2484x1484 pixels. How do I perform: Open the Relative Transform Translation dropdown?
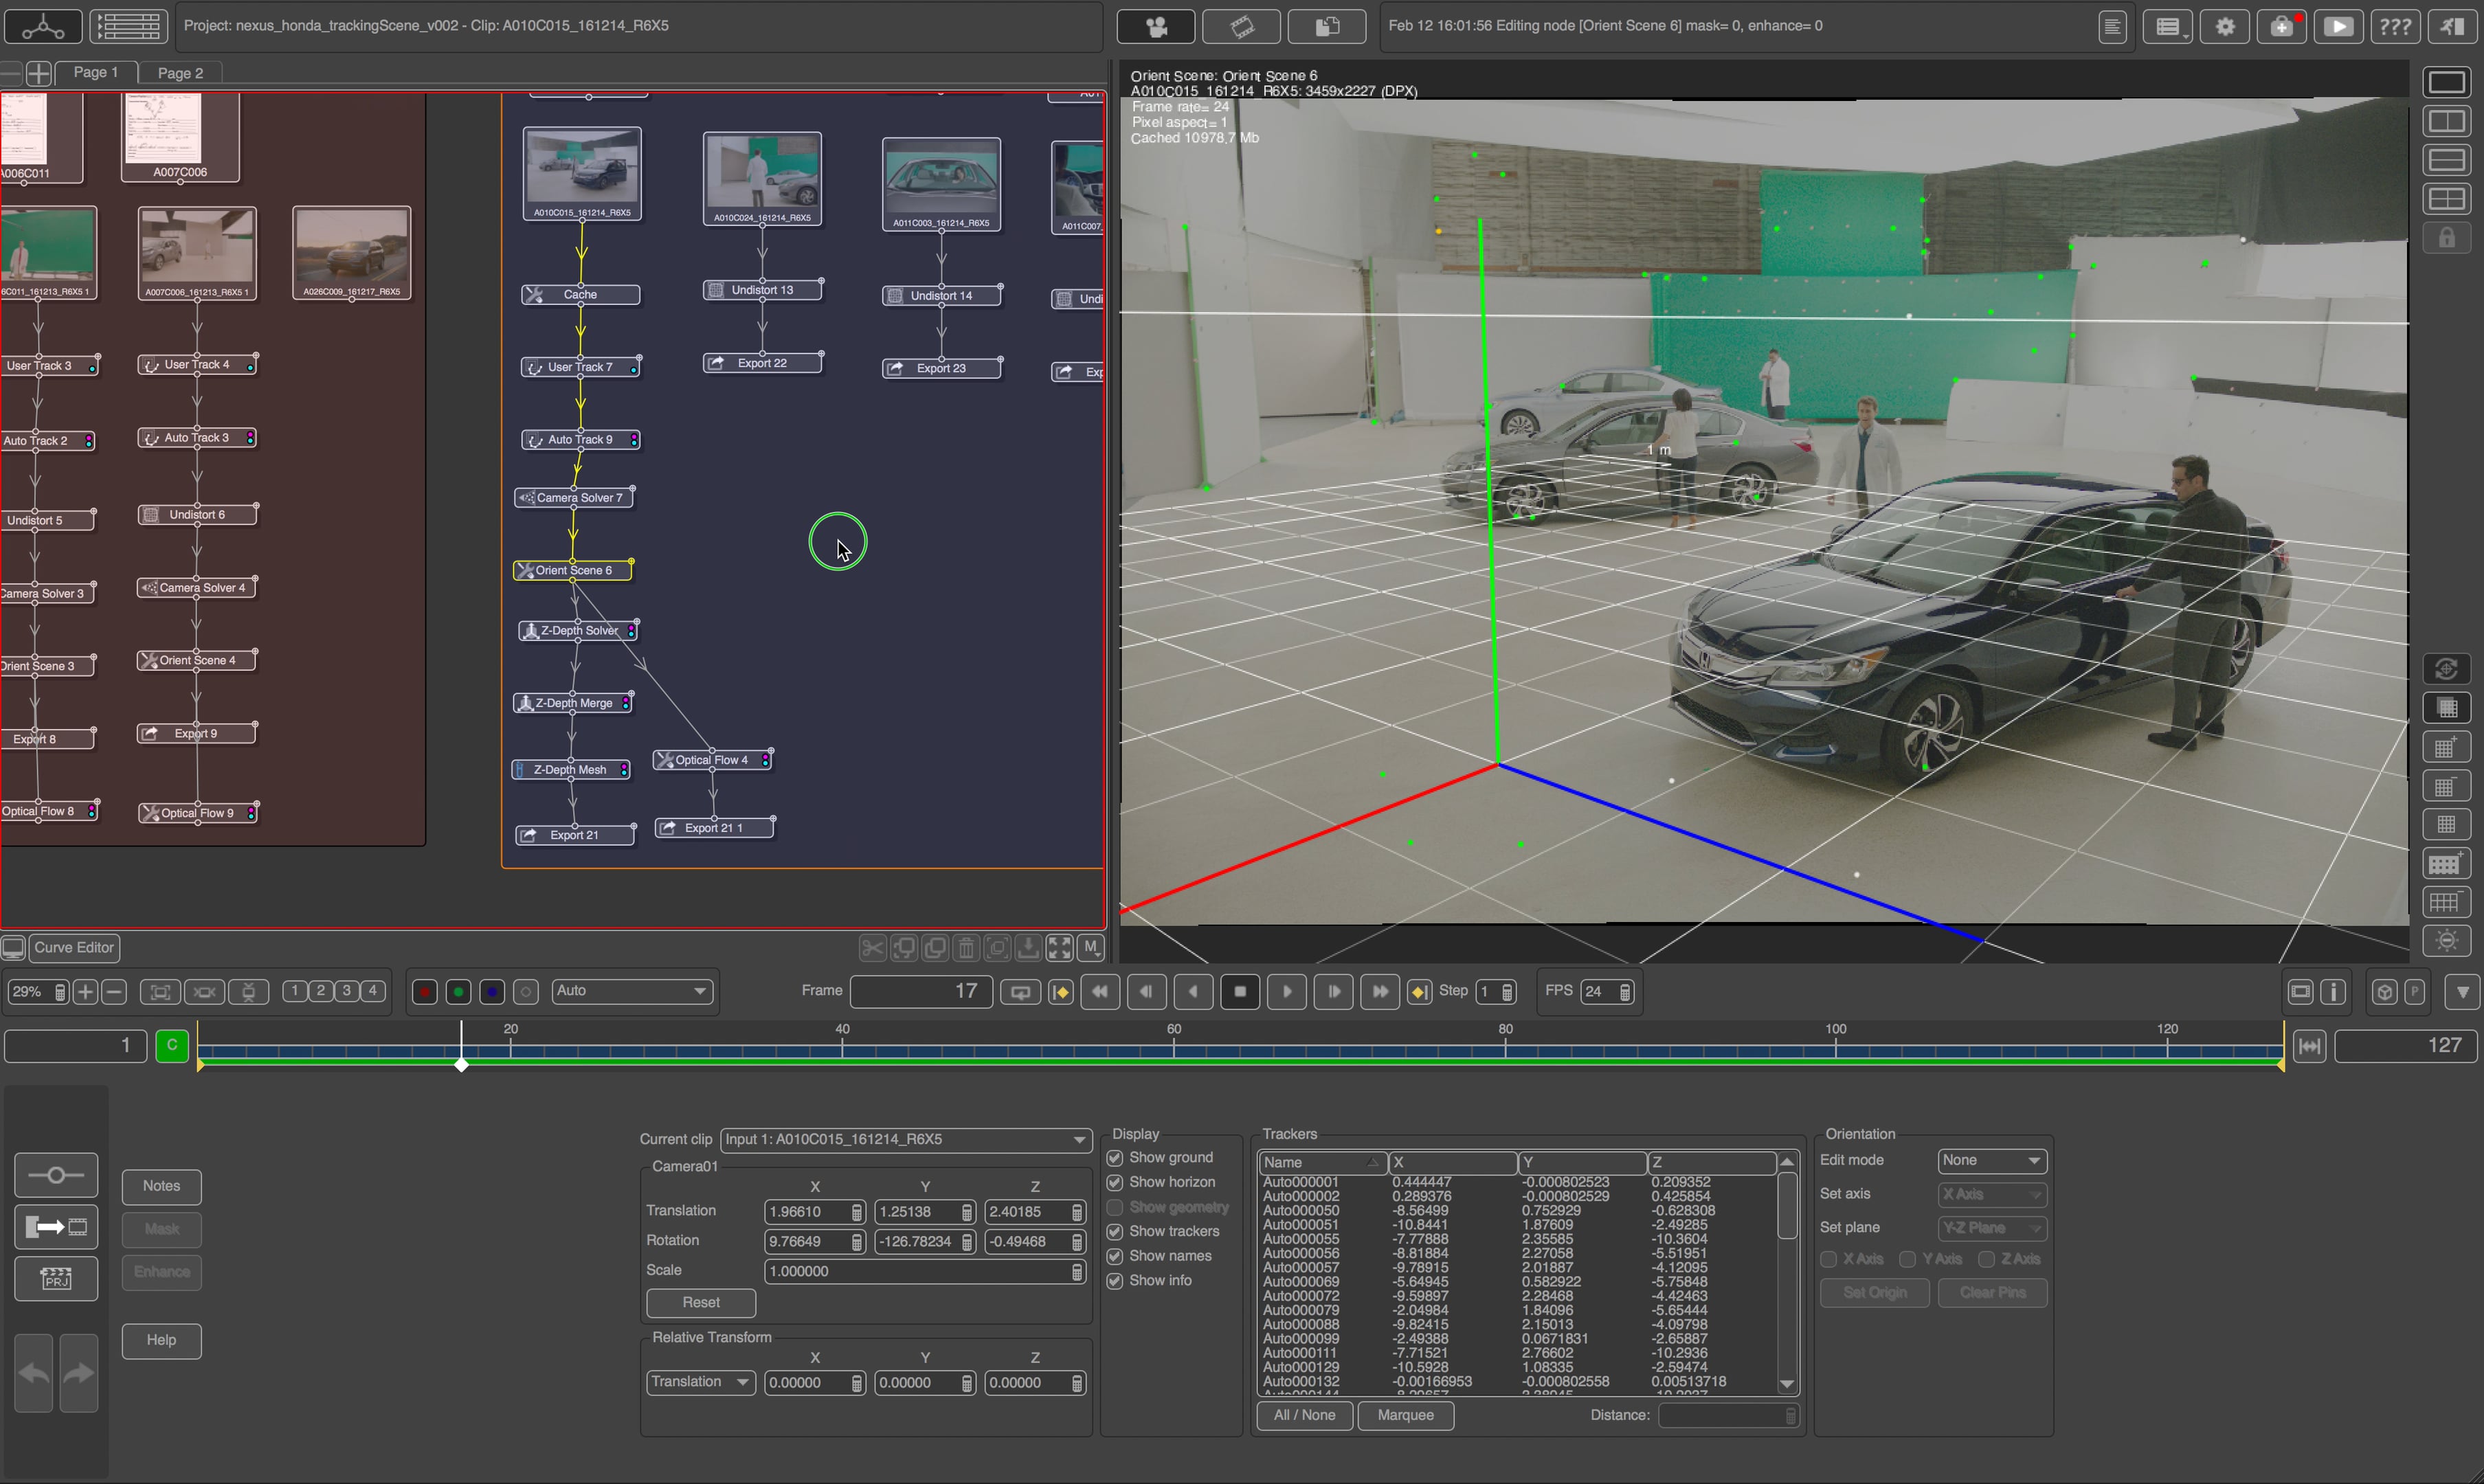pos(700,1382)
